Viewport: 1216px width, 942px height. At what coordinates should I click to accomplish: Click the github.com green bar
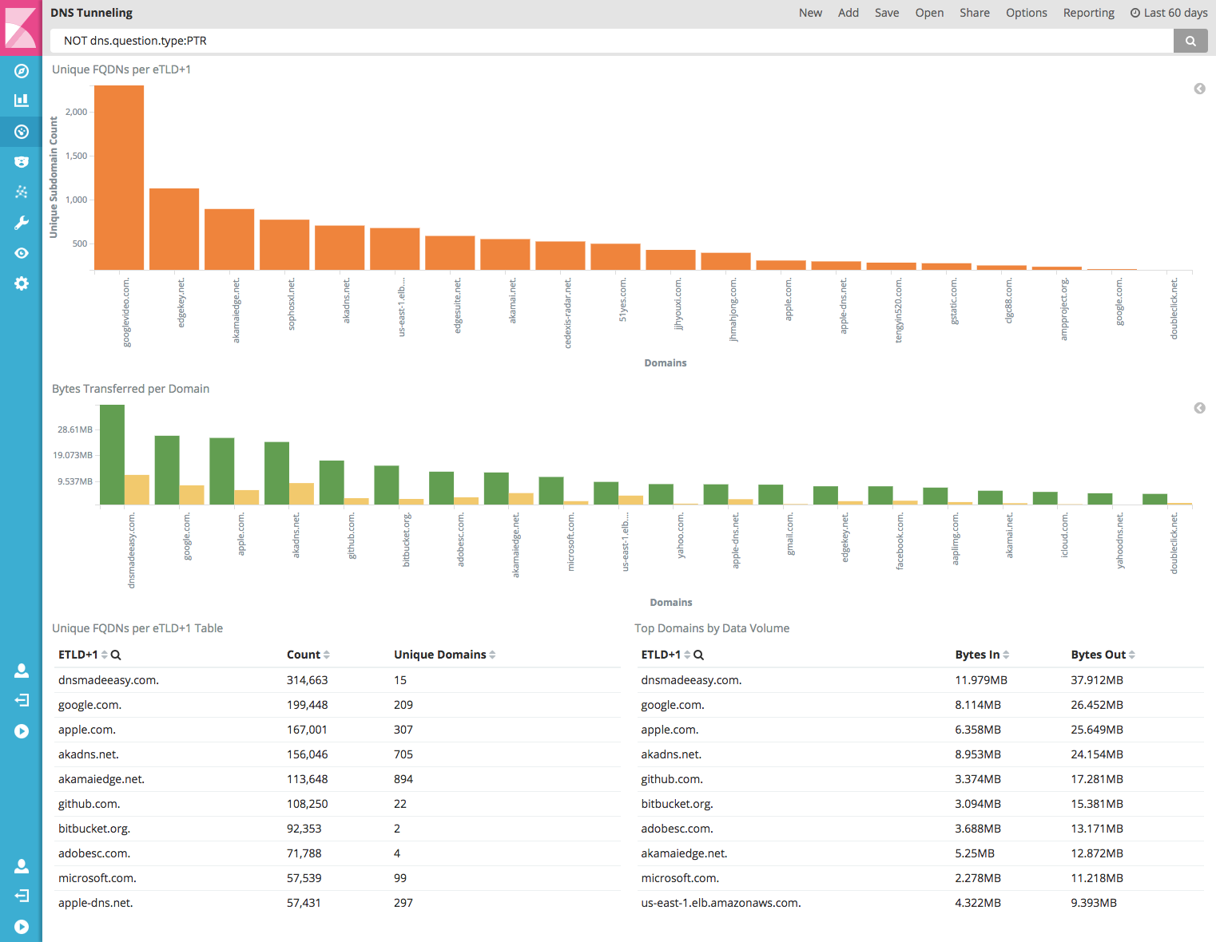[332, 482]
